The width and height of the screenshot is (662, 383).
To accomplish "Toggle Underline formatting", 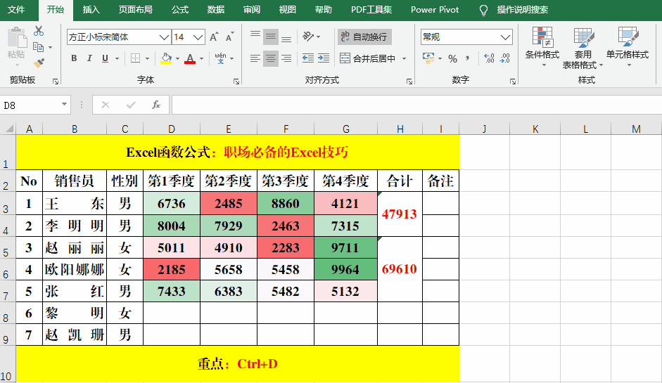I will (105, 58).
